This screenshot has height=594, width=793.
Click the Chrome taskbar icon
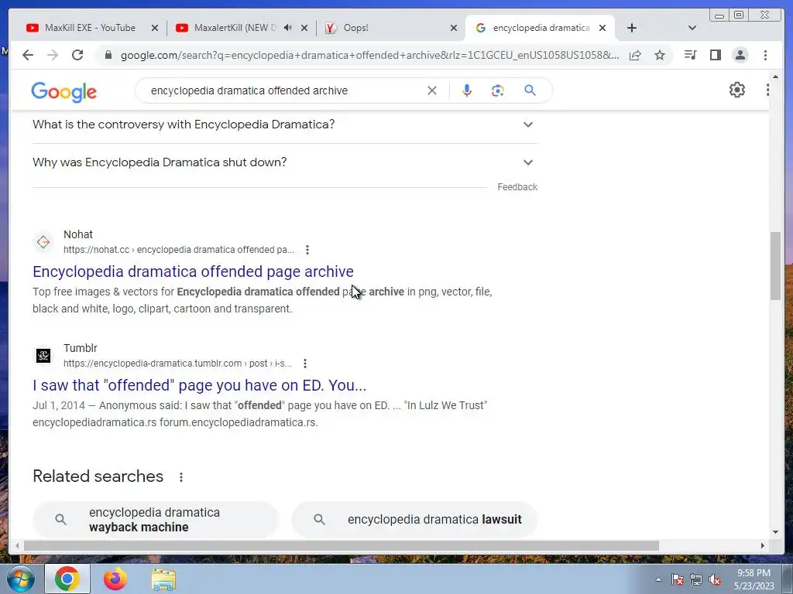pyautogui.click(x=67, y=579)
